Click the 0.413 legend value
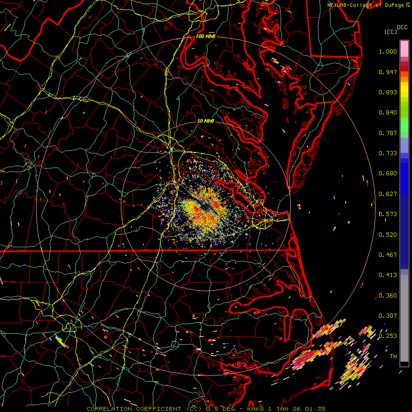Image resolution: width=412 pixels, height=412 pixels. click(388, 275)
